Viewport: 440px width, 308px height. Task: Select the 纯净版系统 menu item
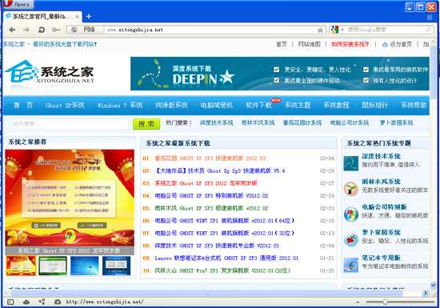click(x=171, y=105)
